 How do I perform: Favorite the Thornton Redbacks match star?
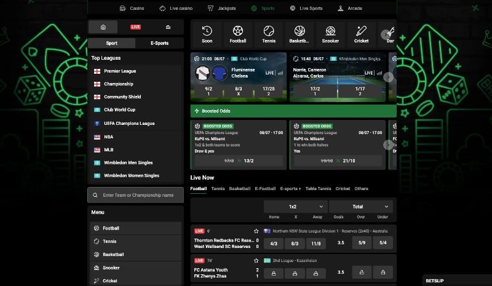(256, 231)
